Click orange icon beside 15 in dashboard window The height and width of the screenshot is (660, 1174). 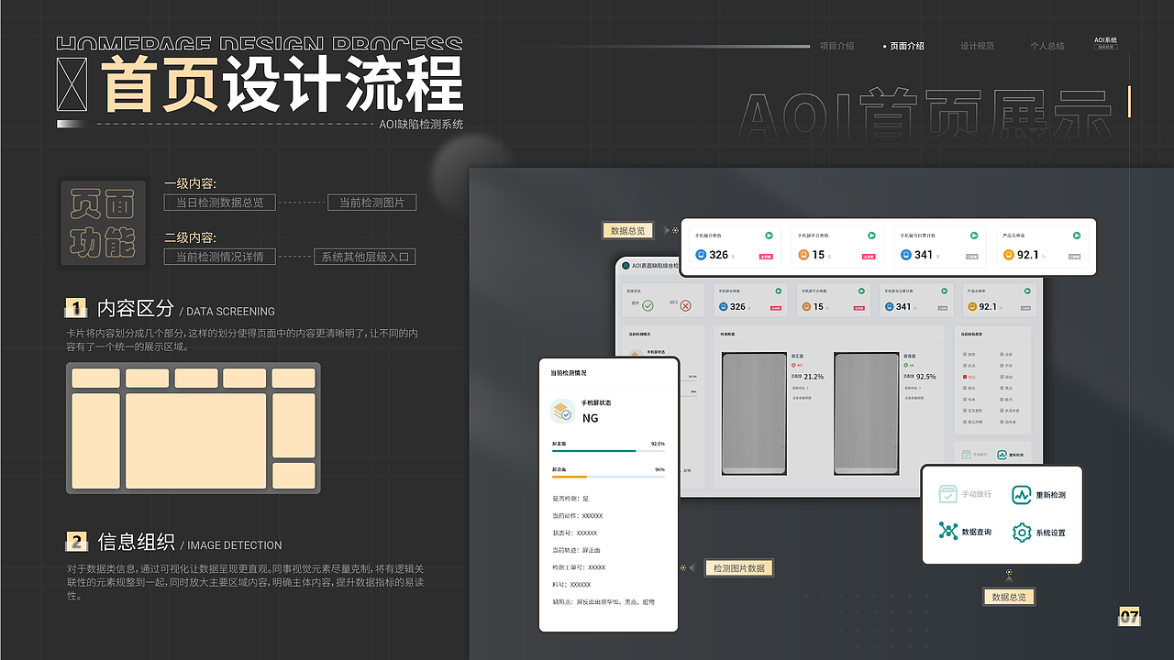(x=806, y=306)
